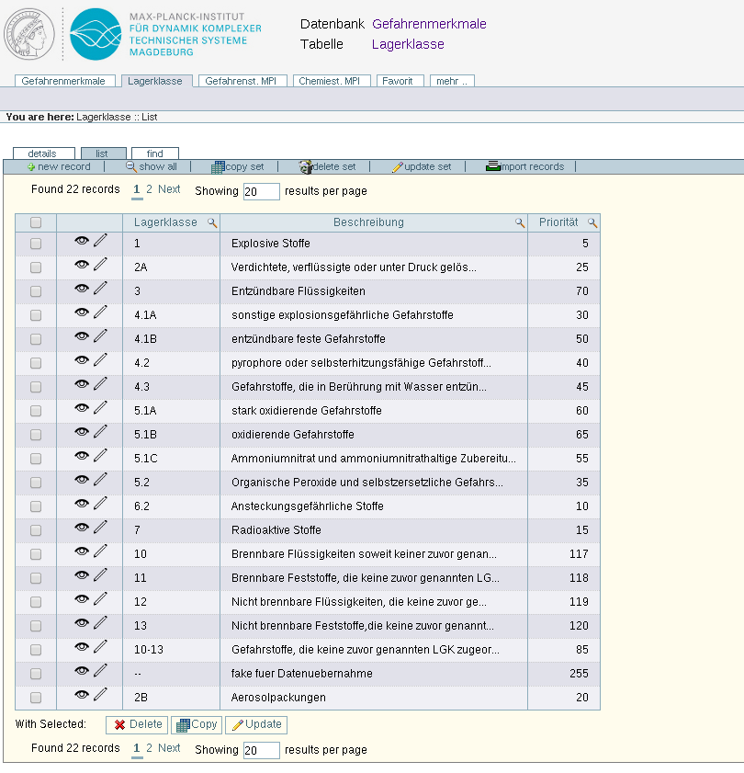Sort by the Beschreibung column header
744x773 pixels.
tap(368, 222)
